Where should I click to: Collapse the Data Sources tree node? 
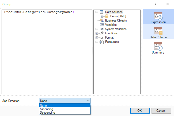(x=97, y=12)
